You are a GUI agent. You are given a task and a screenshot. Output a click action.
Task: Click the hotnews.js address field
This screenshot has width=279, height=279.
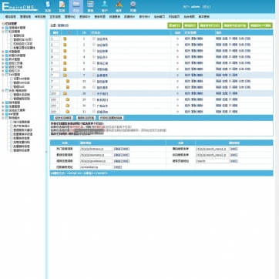tap(96, 149)
